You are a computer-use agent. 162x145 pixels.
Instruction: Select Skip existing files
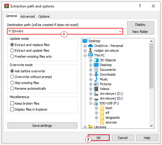coord(25,83)
